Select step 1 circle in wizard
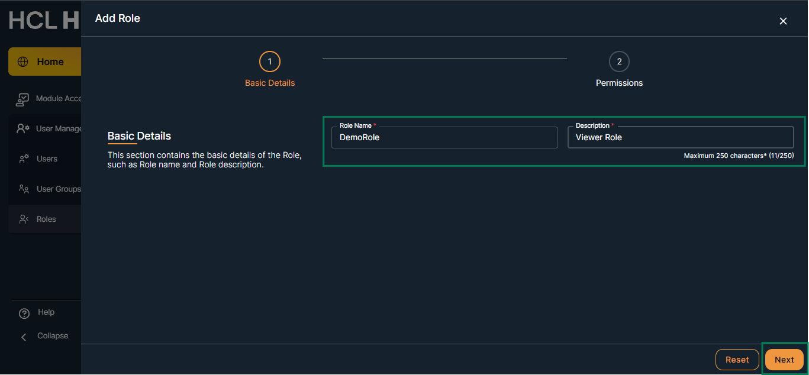Screen dimensions: 809x375 (x=270, y=62)
